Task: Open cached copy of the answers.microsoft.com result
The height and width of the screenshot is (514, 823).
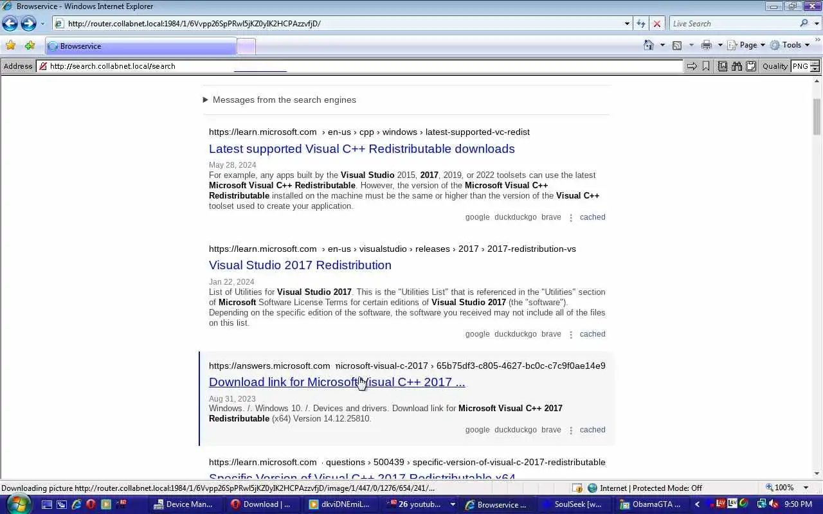Action: coord(592,430)
